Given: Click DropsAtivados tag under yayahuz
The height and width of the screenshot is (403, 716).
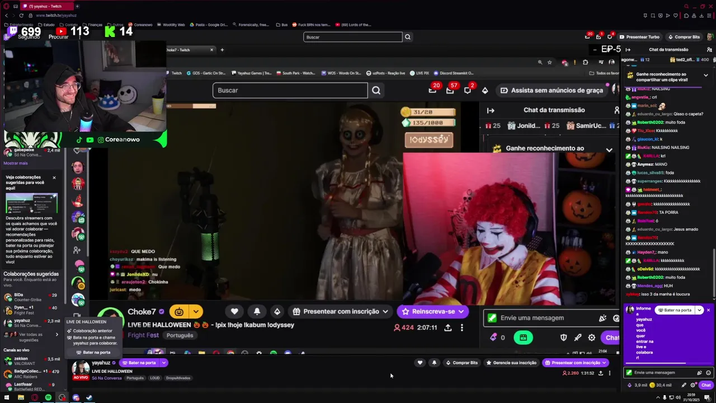Looking at the screenshot, I should pos(178,378).
